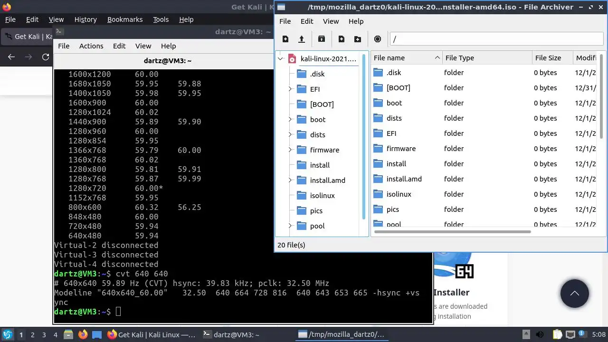Screen dimensions: 608x342
Task: Click the Add files toolbar icon
Action: 342,39
